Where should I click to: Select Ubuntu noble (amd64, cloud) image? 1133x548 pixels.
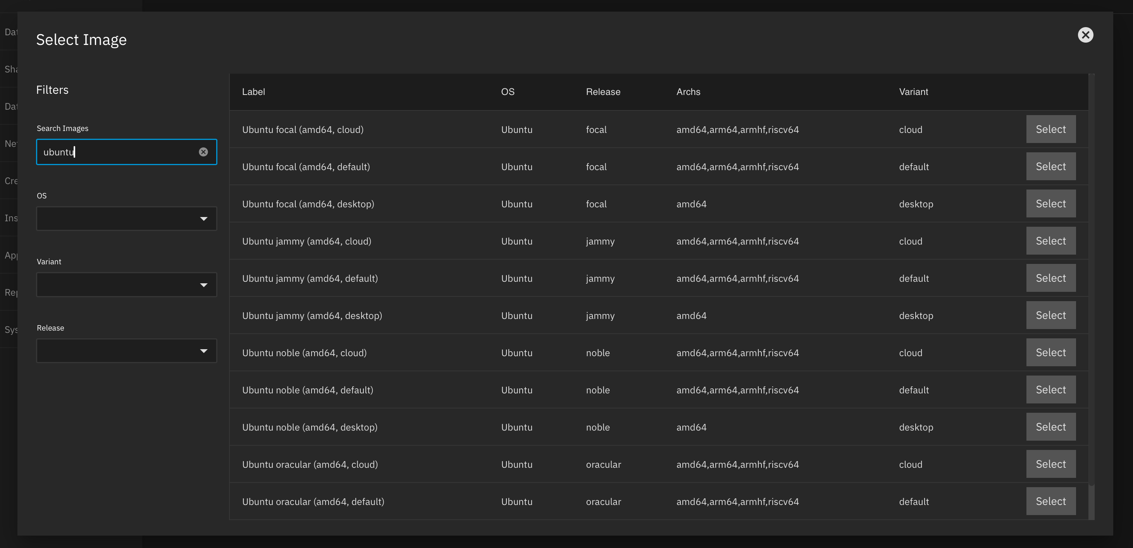[1051, 352]
